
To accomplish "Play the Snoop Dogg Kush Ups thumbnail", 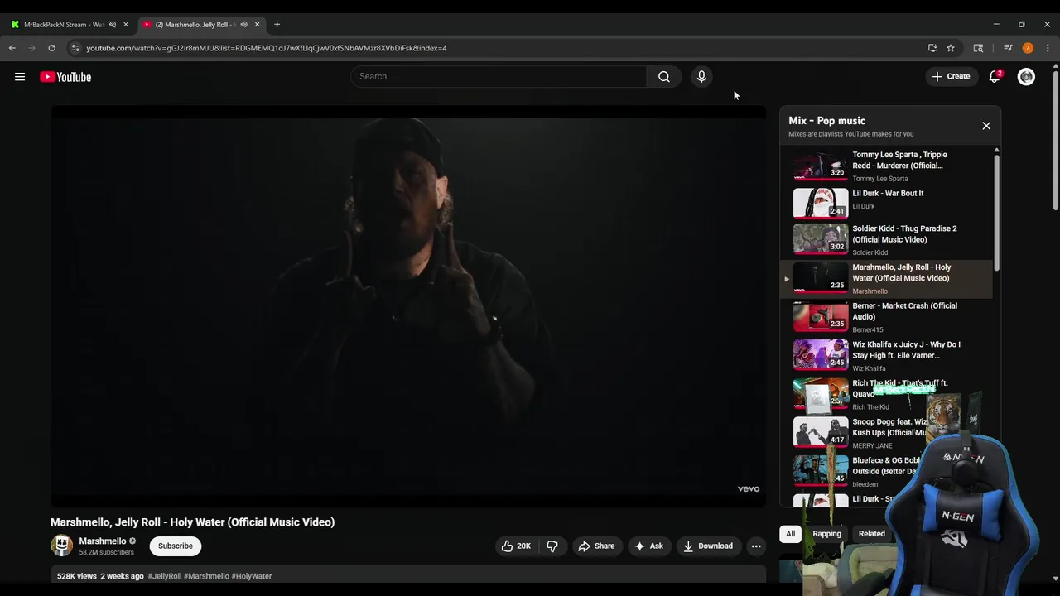I will 821,432.
